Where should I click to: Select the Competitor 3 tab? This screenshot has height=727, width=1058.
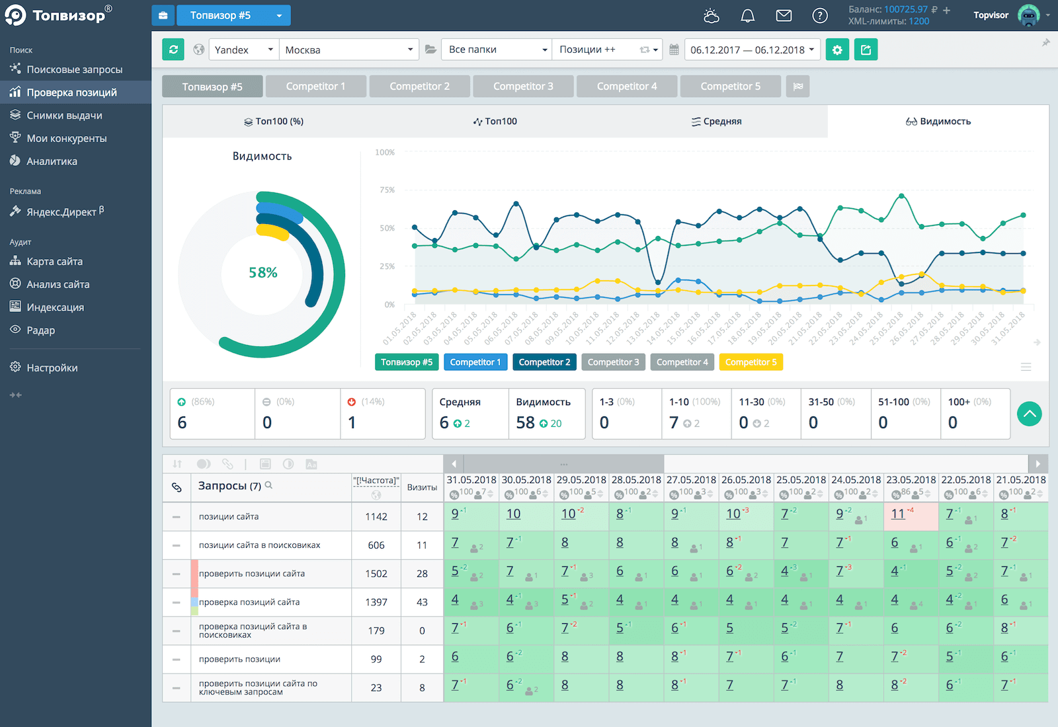coord(523,87)
